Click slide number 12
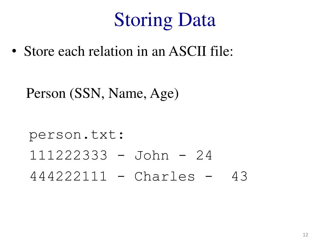The width and height of the screenshot is (328, 246). click(x=305, y=235)
